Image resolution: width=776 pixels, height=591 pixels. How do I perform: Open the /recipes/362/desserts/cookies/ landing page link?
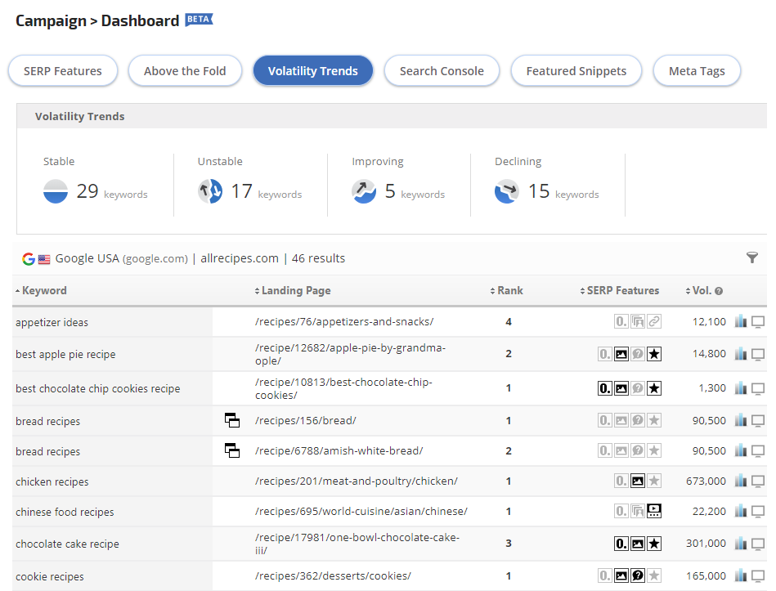[x=333, y=576]
